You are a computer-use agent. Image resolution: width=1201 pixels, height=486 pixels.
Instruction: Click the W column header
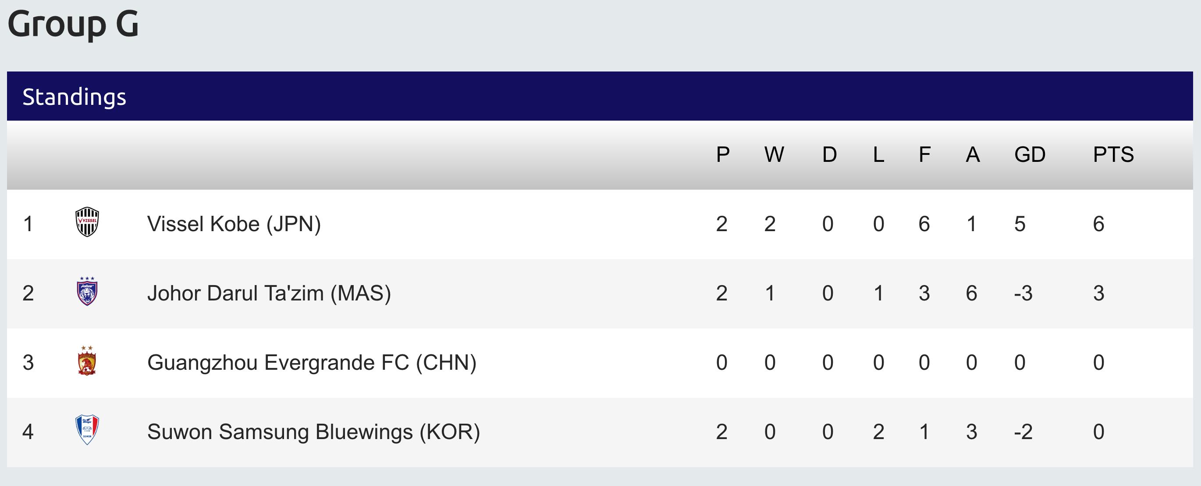pos(774,155)
